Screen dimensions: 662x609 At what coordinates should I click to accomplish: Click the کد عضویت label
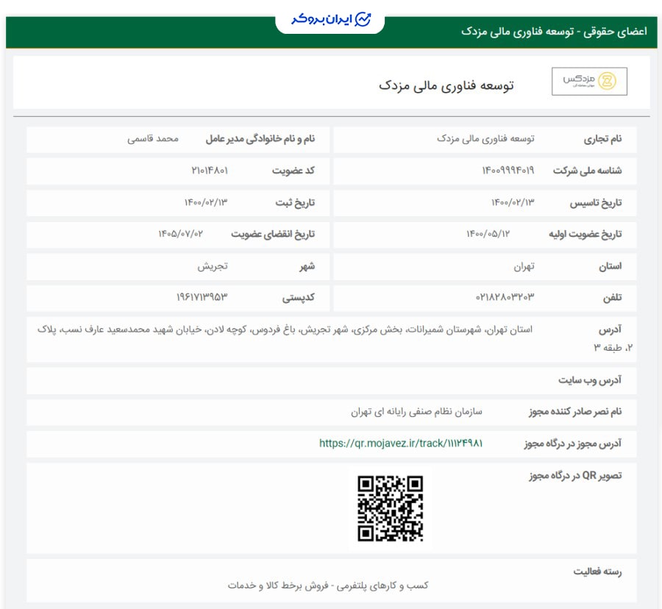pos(293,171)
